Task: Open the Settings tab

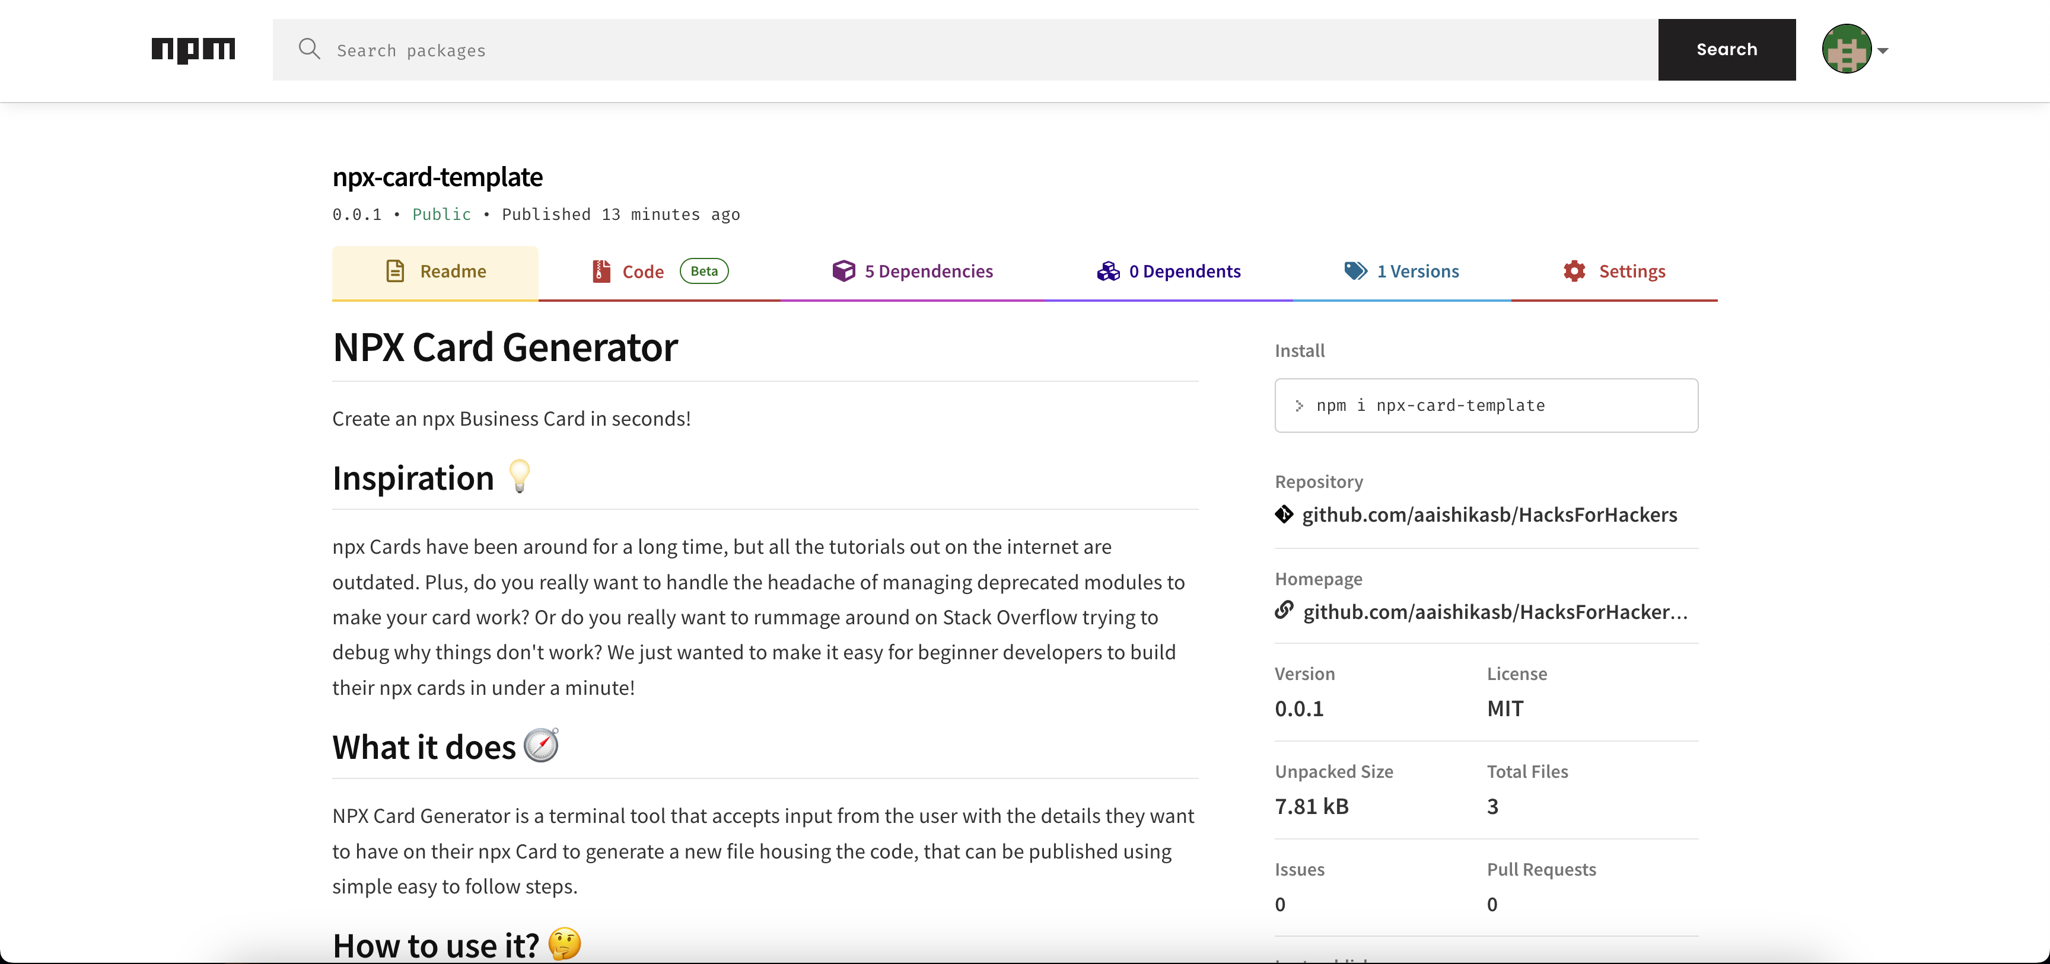Action: tap(1614, 272)
